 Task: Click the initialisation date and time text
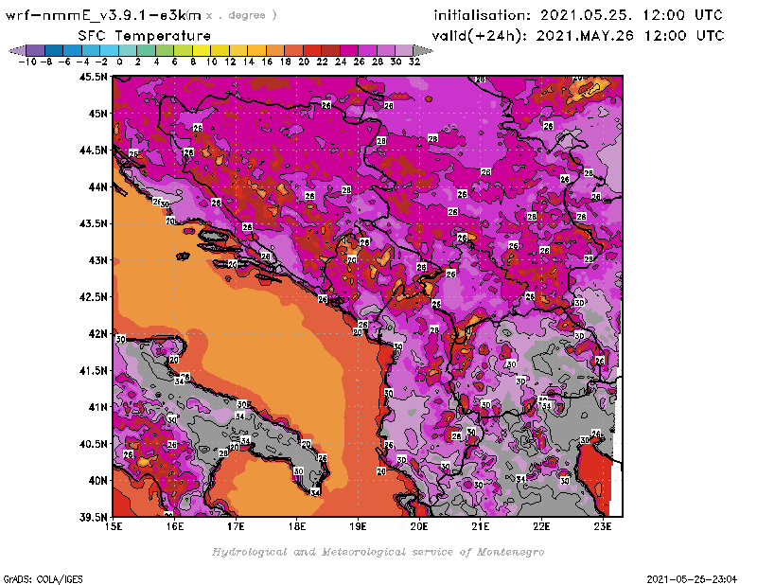(577, 15)
